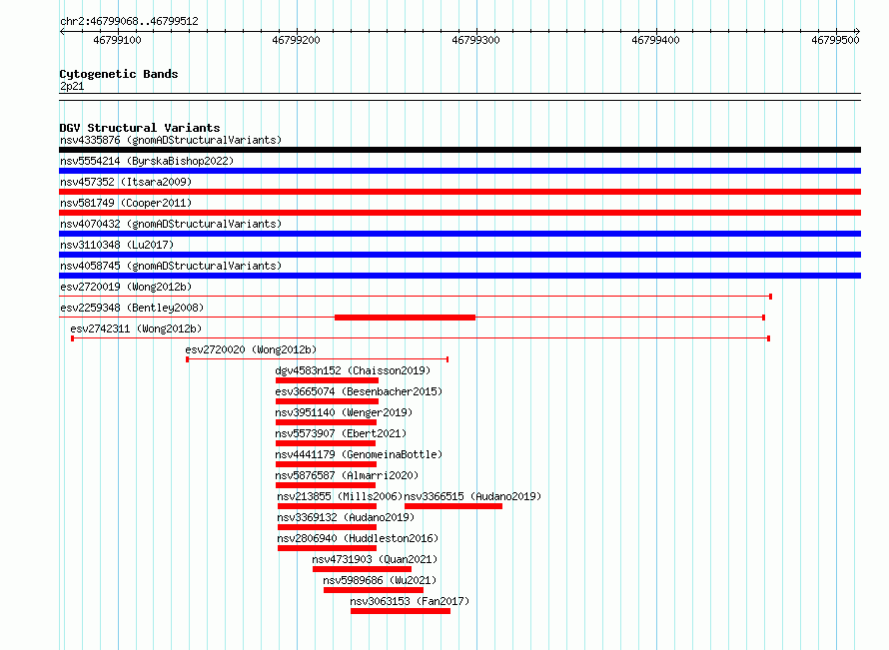The image size is (889, 650).
Task: Open the nsv4441179 (GenomeinaBottle) label
Action: click(x=359, y=454)
